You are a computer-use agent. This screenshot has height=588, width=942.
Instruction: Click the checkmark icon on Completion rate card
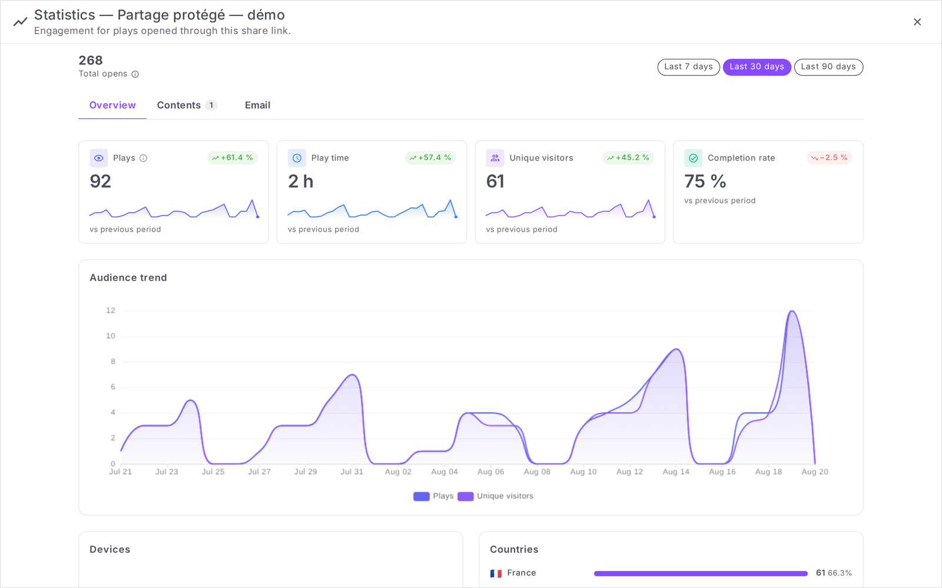point(694,158)
